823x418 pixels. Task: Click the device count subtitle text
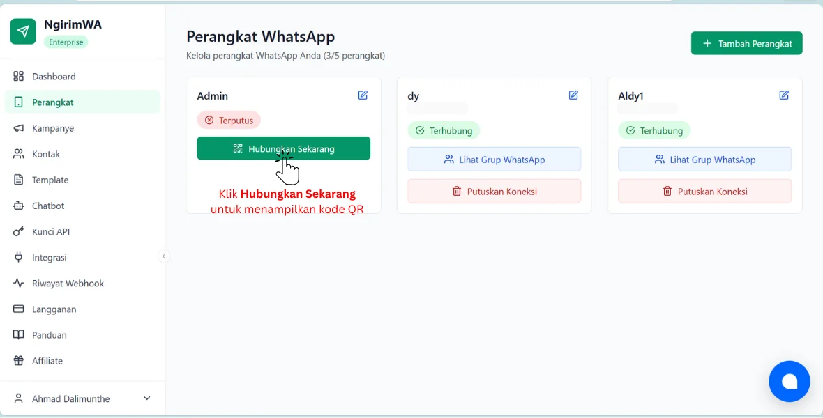(x=285, y=56)
